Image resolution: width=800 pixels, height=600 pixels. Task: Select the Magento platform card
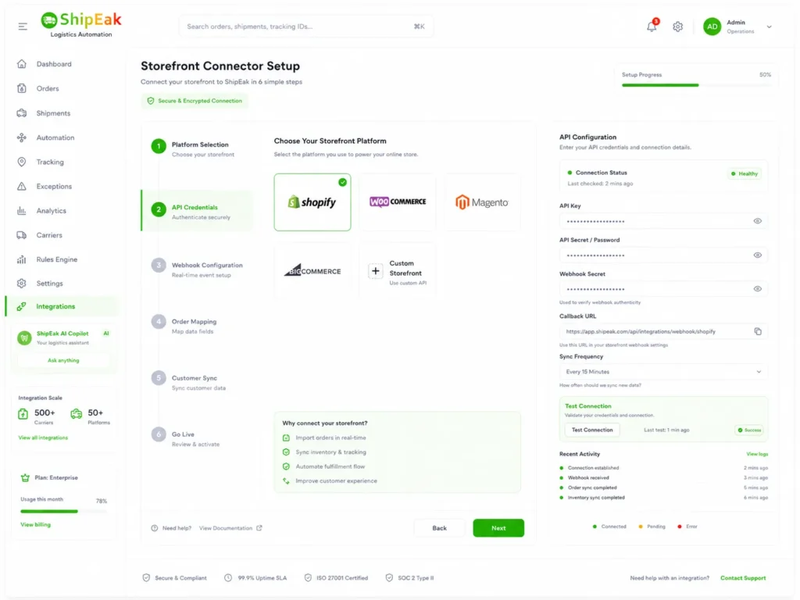click(482, 202)
